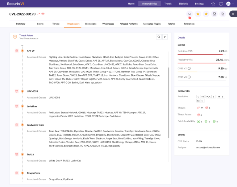The height and width of the screenshot is (187, 237).
Task: Go to Sidekick in the top menu
Action: point(183,4)
